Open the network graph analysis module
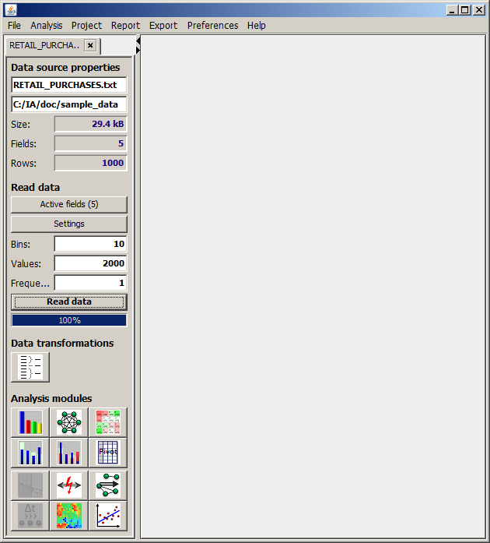The height and width of the screenshot is (543, 490). (69, 422)
